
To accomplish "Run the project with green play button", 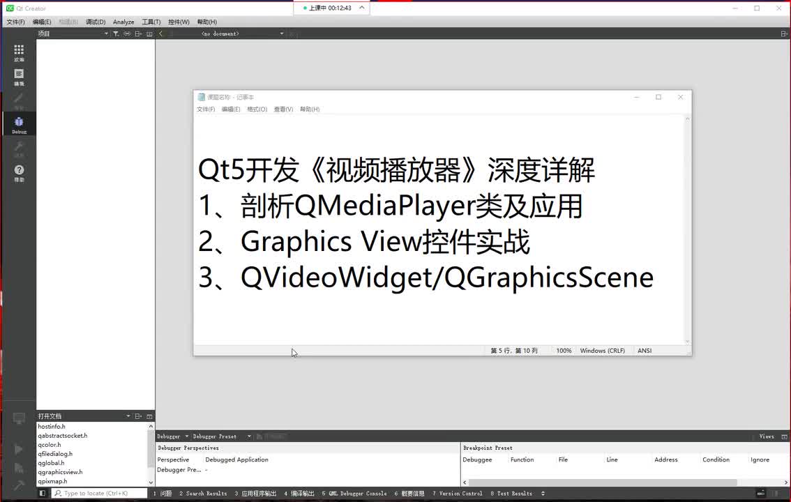I will (x=19, y=449).
